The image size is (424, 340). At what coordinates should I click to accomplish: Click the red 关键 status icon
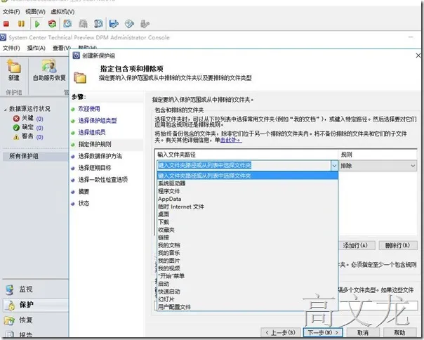(16, 119)
